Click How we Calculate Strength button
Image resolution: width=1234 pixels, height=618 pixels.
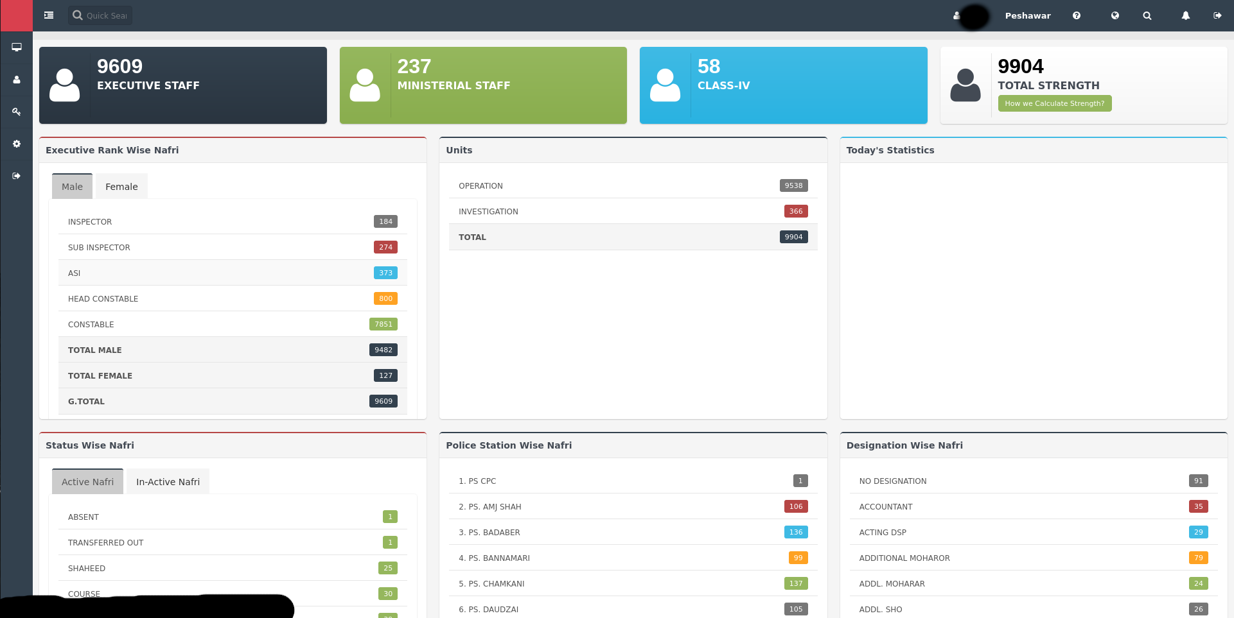[1055, 103]
